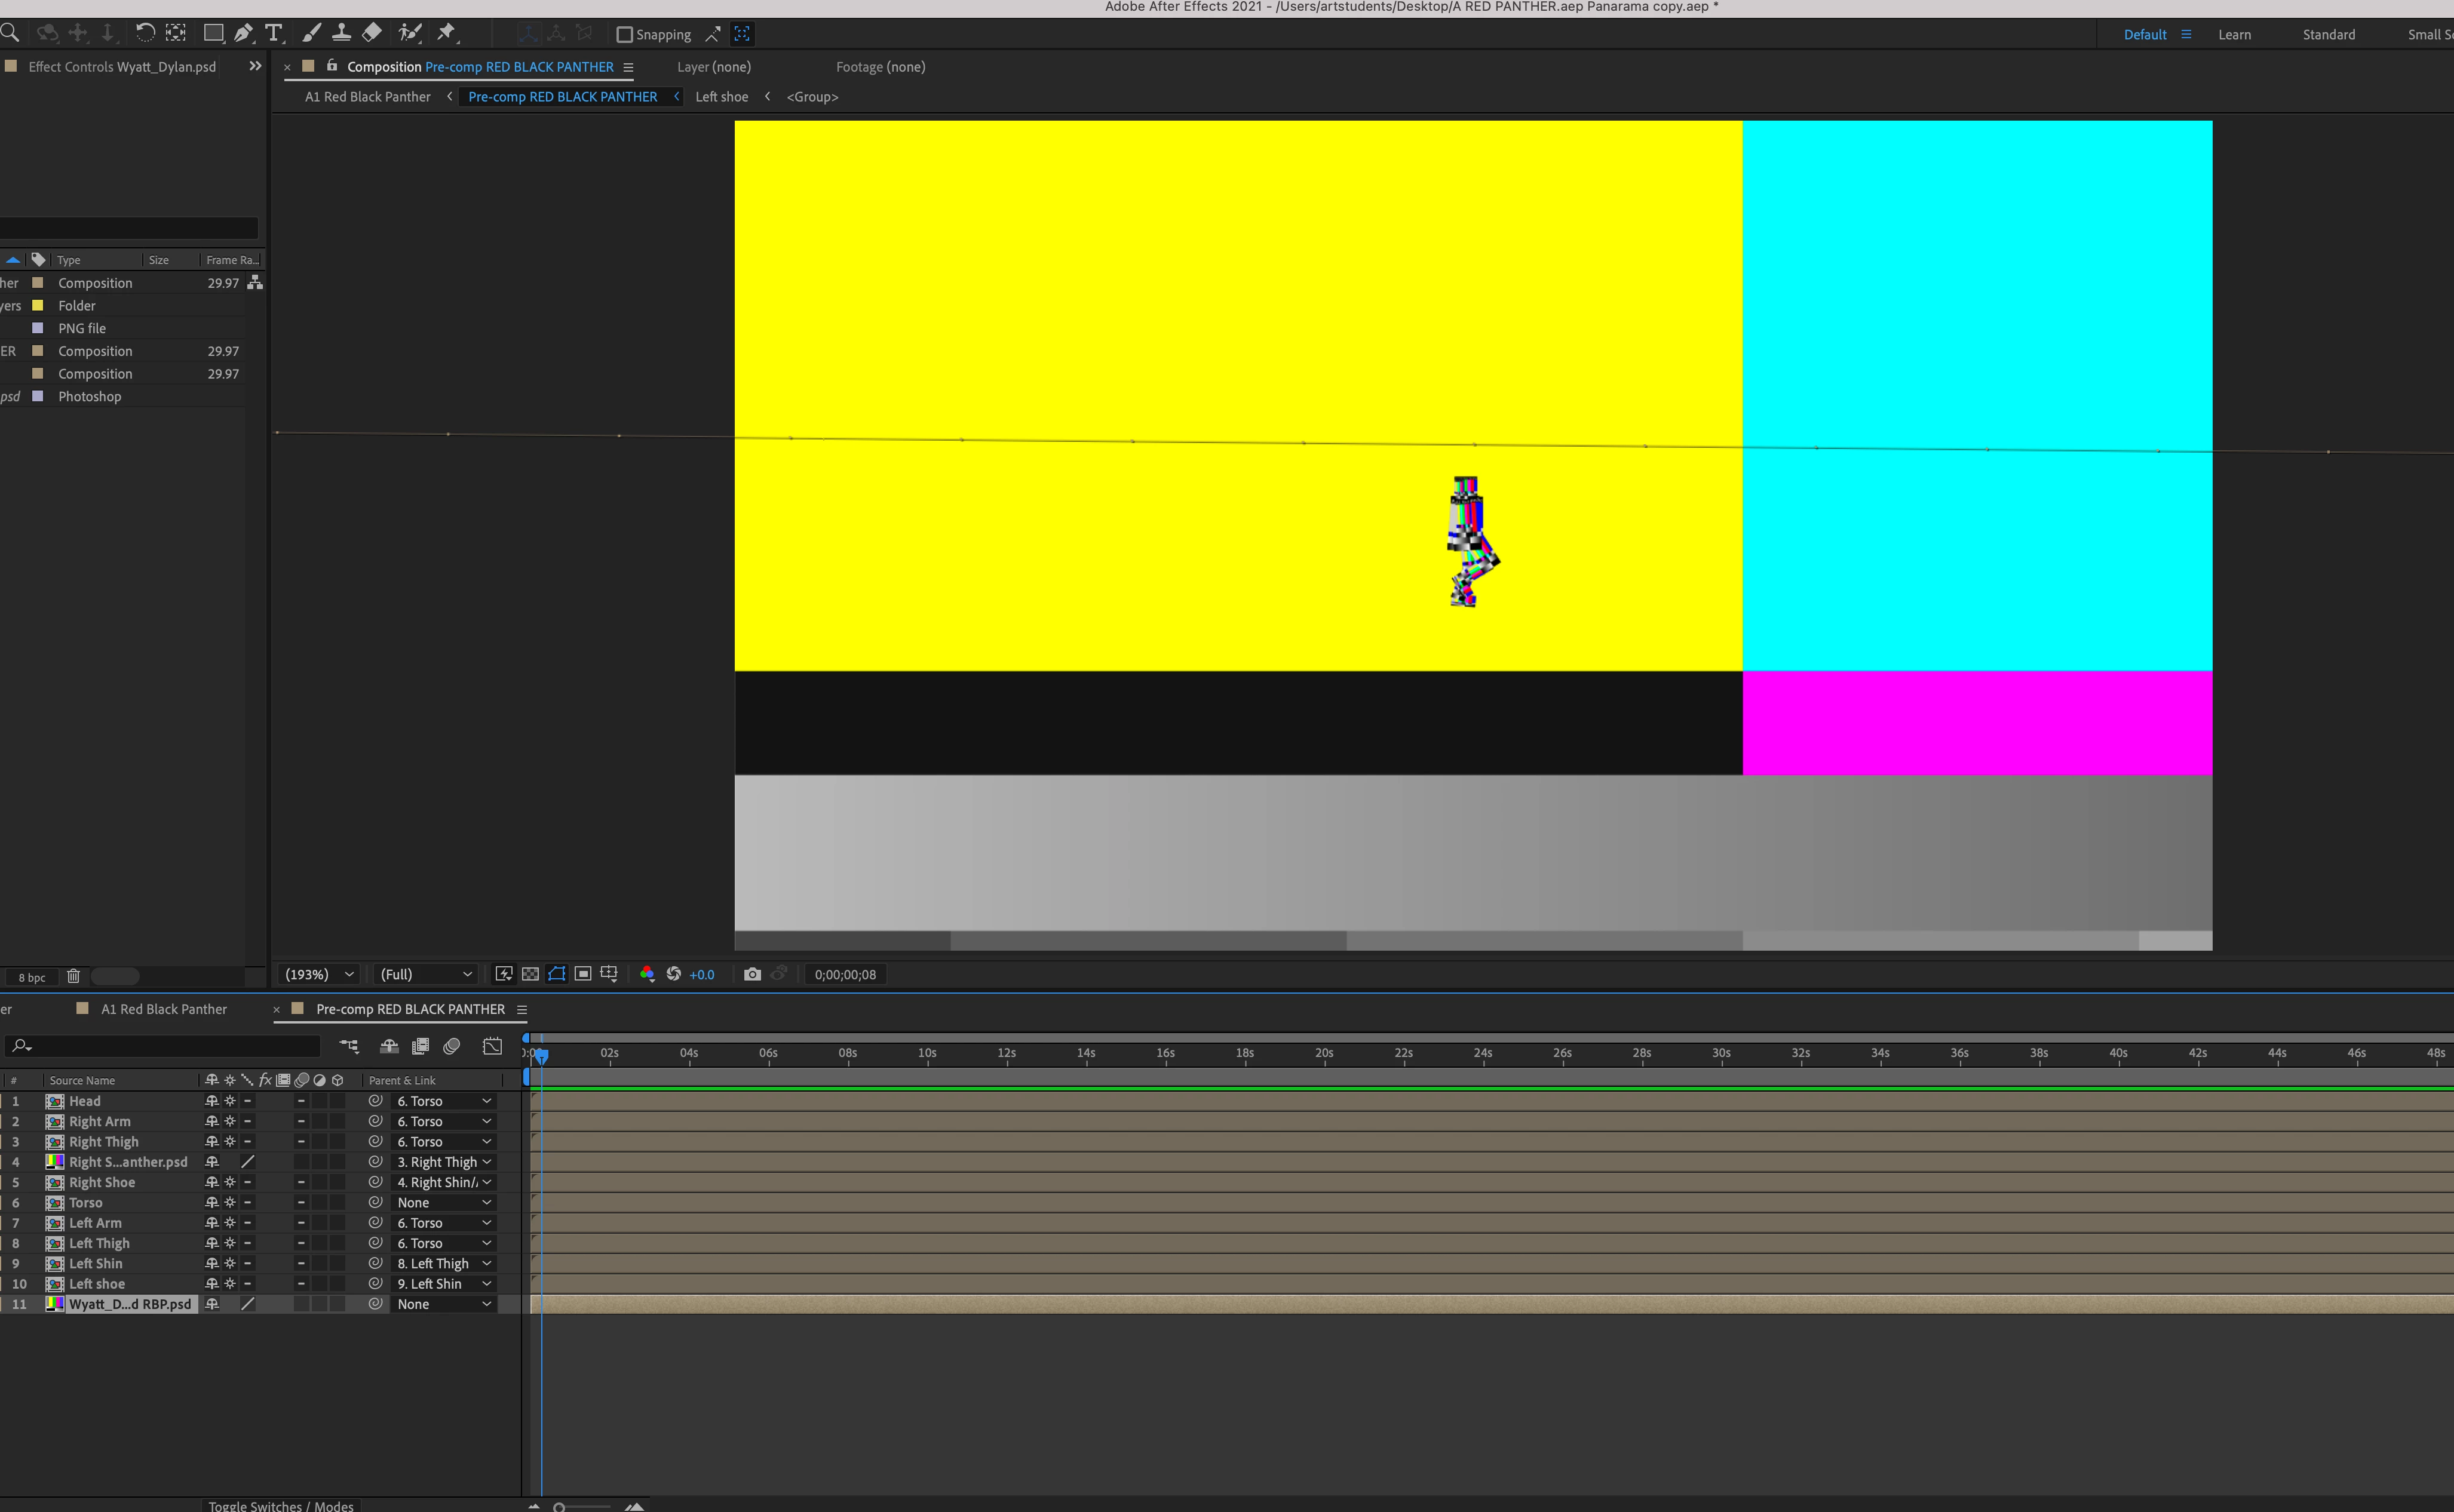Open the Full resolution dropdown
The image size is (2454, 1512).
pyautogui.click(x=425, y=974)
